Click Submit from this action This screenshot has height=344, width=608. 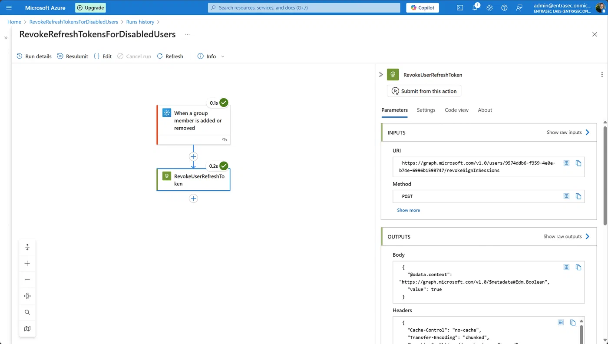[x=424, y=91]
